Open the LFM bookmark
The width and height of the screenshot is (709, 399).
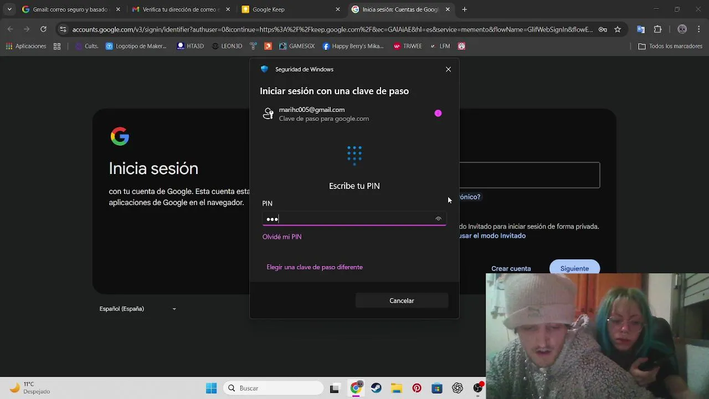(440, 46)
